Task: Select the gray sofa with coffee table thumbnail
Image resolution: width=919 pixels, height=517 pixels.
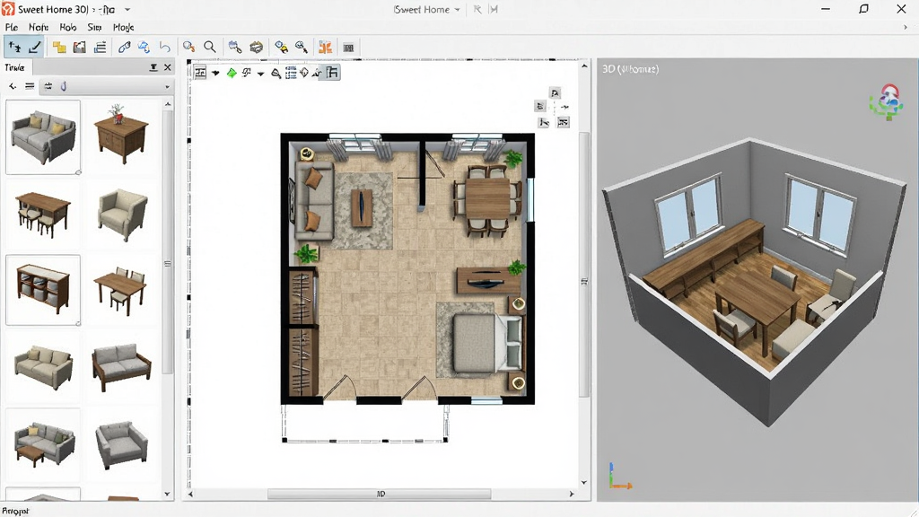Action: (43, 445)
